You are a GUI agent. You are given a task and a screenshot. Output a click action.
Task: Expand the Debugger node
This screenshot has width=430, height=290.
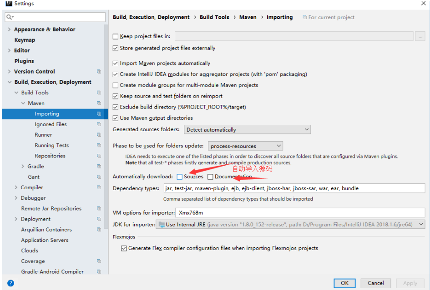tap(16, 198)
